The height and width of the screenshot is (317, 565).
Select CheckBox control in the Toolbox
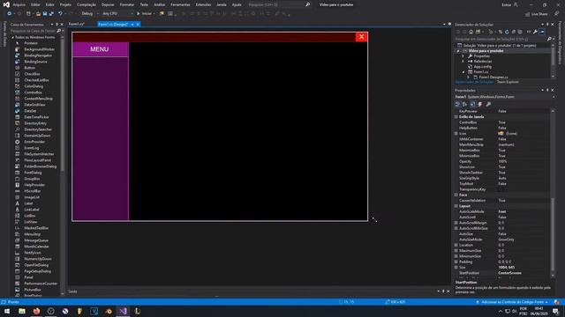click(x=32, y=74)
